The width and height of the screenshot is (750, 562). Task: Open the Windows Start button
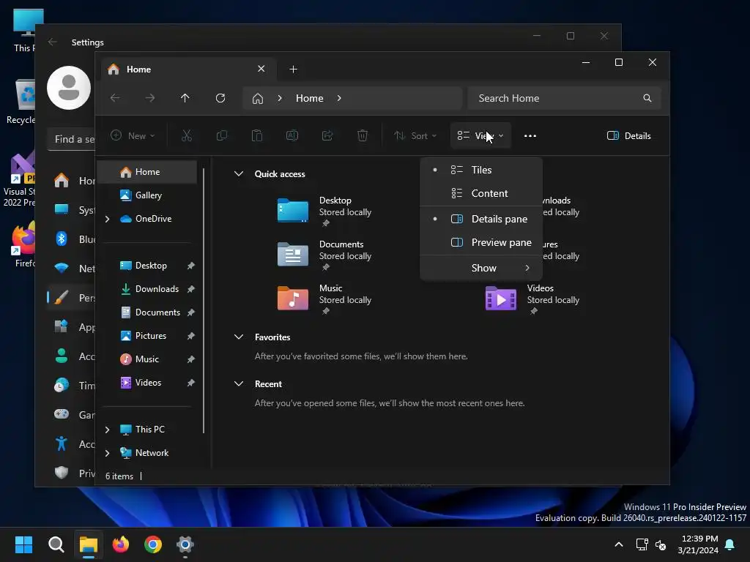pyautogui.click(x=23, y=544)
